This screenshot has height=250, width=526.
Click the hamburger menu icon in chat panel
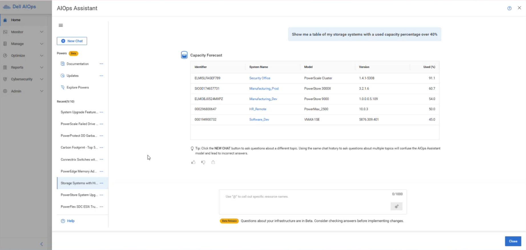coord(61,25)
